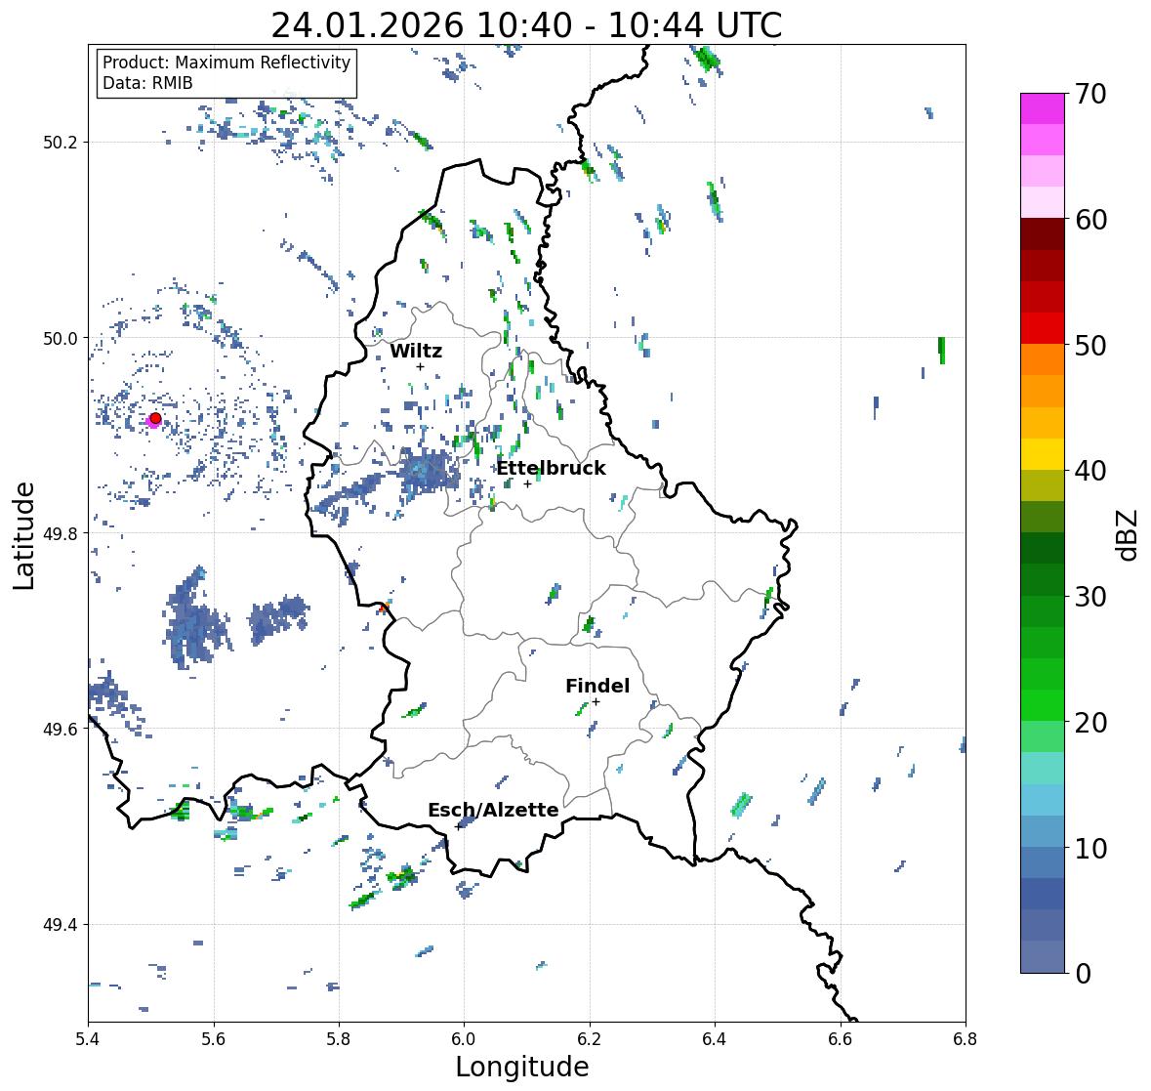The width and height of the screenshot is (1151, 1091).
Task: Click the title '24.01.2026 10:40 - 10:44 UTC'
Action: pyautogui.click(x=526, y=25)
